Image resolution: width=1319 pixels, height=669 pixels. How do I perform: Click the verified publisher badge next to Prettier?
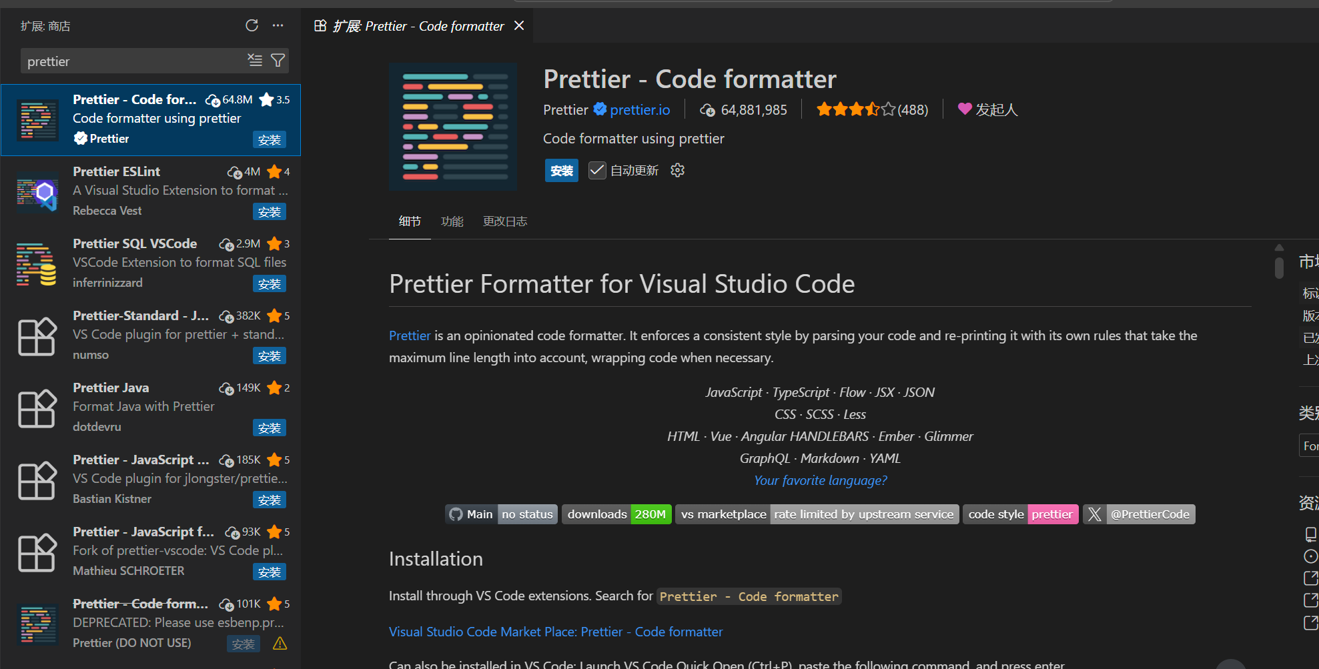600,109
